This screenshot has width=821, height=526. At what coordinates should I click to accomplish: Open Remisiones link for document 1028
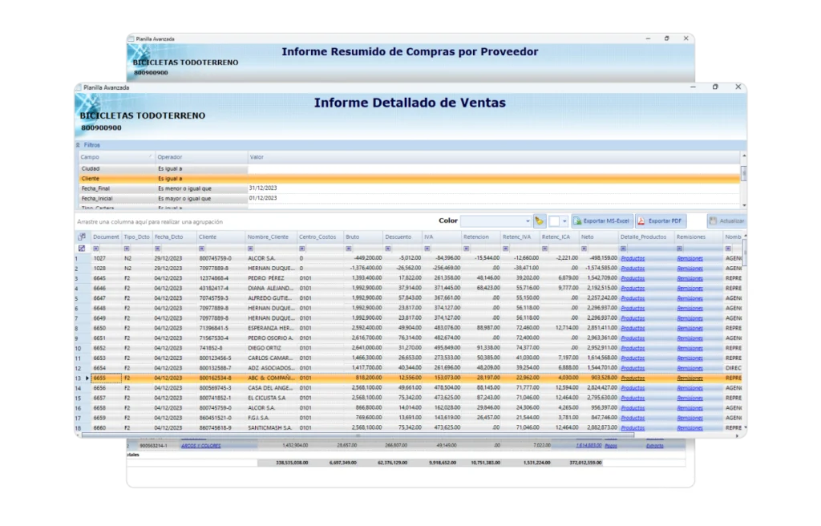(x=690, y=269)
